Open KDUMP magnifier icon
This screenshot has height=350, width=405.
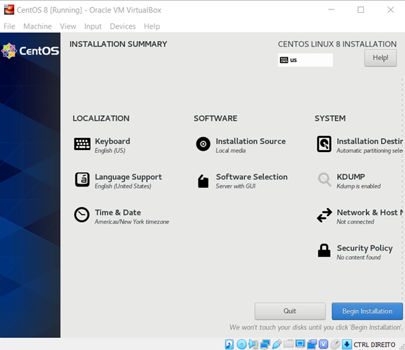[324, 180]
